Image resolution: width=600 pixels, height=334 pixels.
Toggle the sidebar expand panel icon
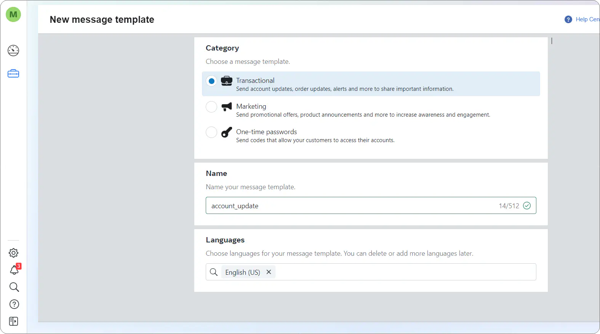tap(14, 321)
